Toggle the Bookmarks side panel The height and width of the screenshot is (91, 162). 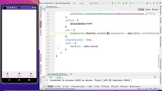[41, 58]
